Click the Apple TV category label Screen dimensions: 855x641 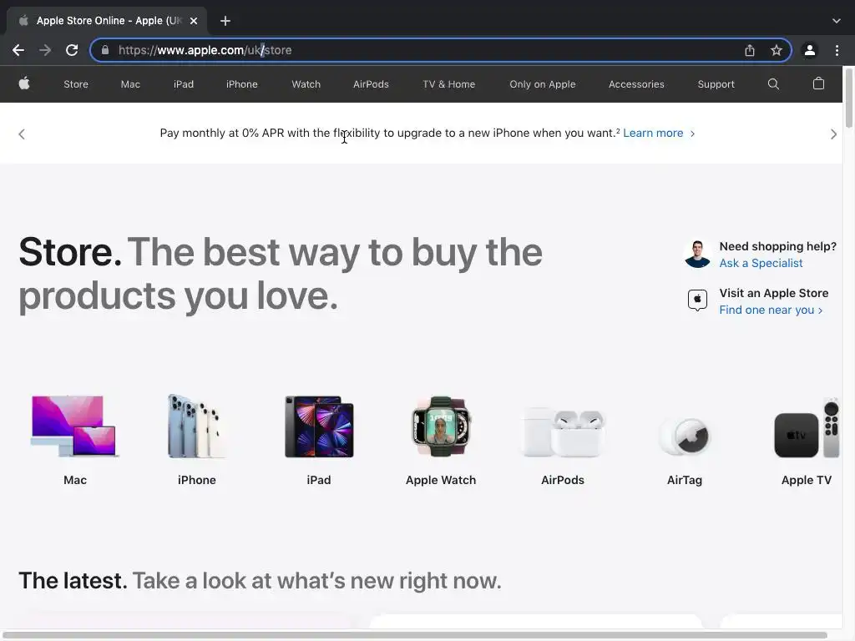pyautogui.click(x=807, y=480)
